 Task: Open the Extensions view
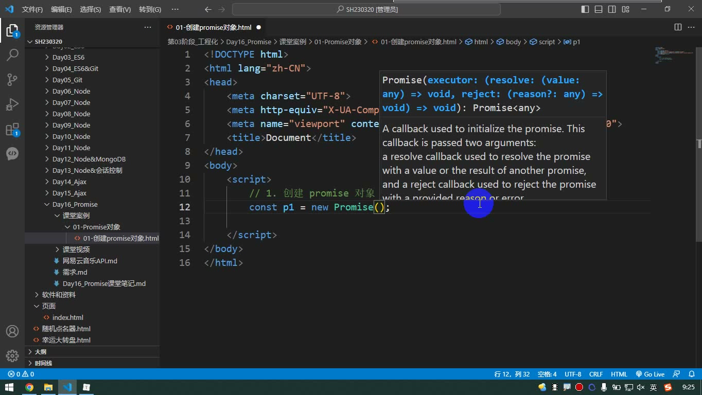point(12,129)
